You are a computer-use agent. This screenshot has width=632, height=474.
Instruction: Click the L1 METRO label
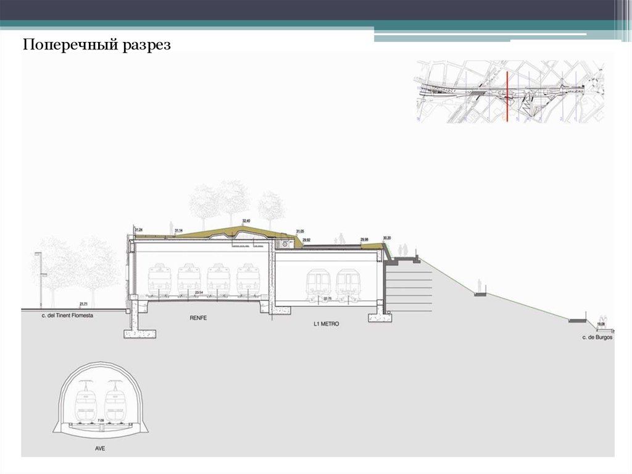(326, 324)
